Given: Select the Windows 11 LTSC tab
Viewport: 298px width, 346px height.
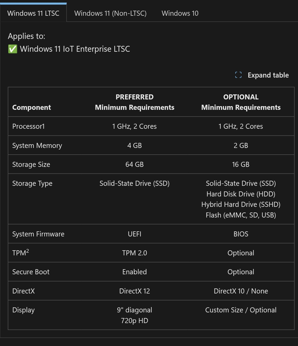Looking at the screenshot, I should [33, 13].
